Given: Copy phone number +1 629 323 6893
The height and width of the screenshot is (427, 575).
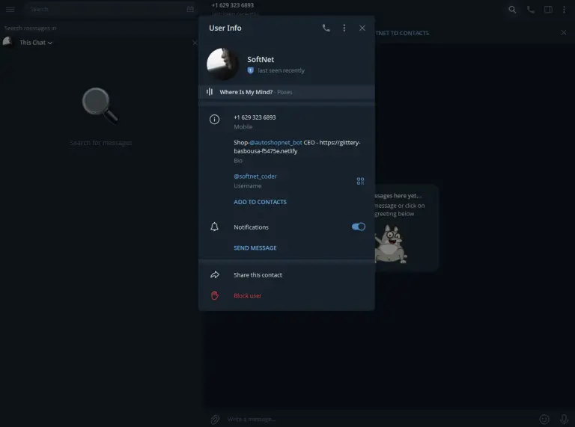Looking at the screenshot, I should point(255,117).
